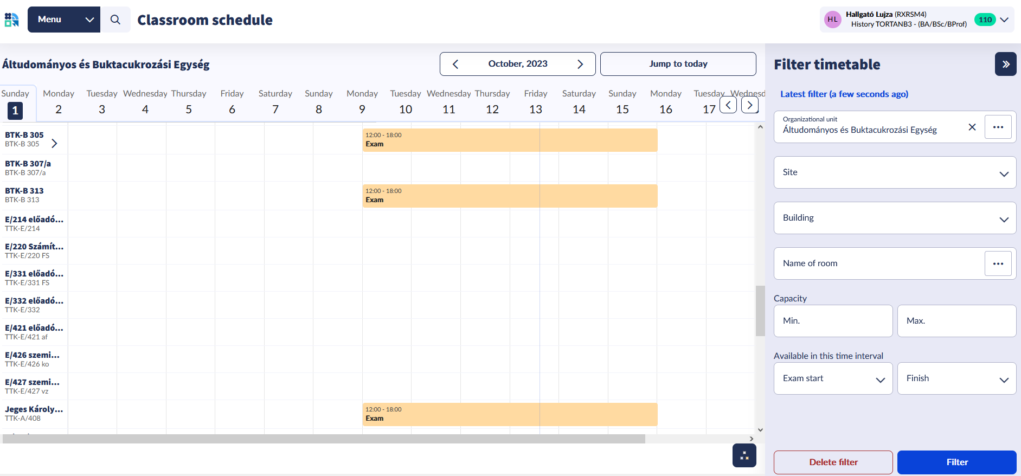Screen dimensions: 1021x476
Task: Open Name of room lookup button
Action: (x=998, y=263)
